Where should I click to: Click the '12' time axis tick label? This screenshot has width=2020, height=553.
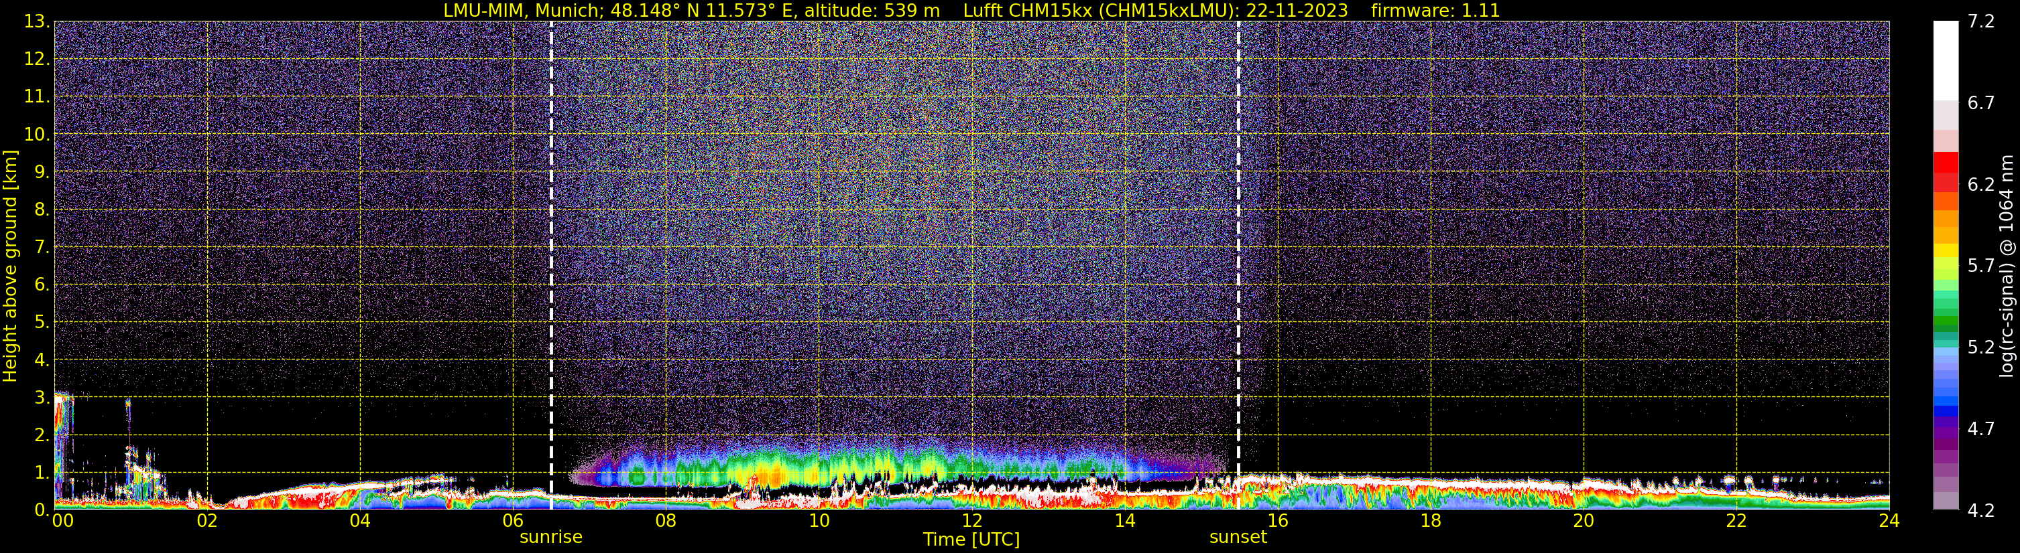point(971,521)
